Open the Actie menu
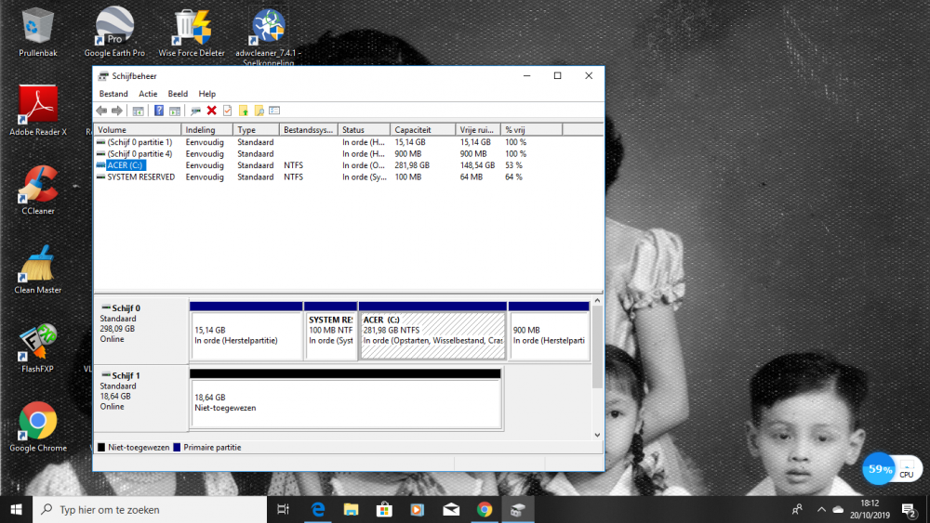 point(148,94)
